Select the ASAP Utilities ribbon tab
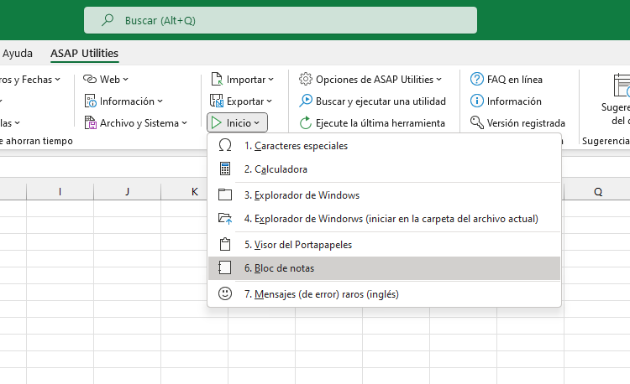This screenshot has width=630, height=384. click(x=84, y=54)
